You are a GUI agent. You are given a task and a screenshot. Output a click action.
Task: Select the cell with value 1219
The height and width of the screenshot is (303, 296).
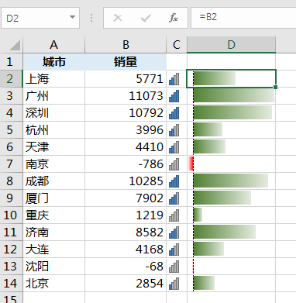(126, 215)
